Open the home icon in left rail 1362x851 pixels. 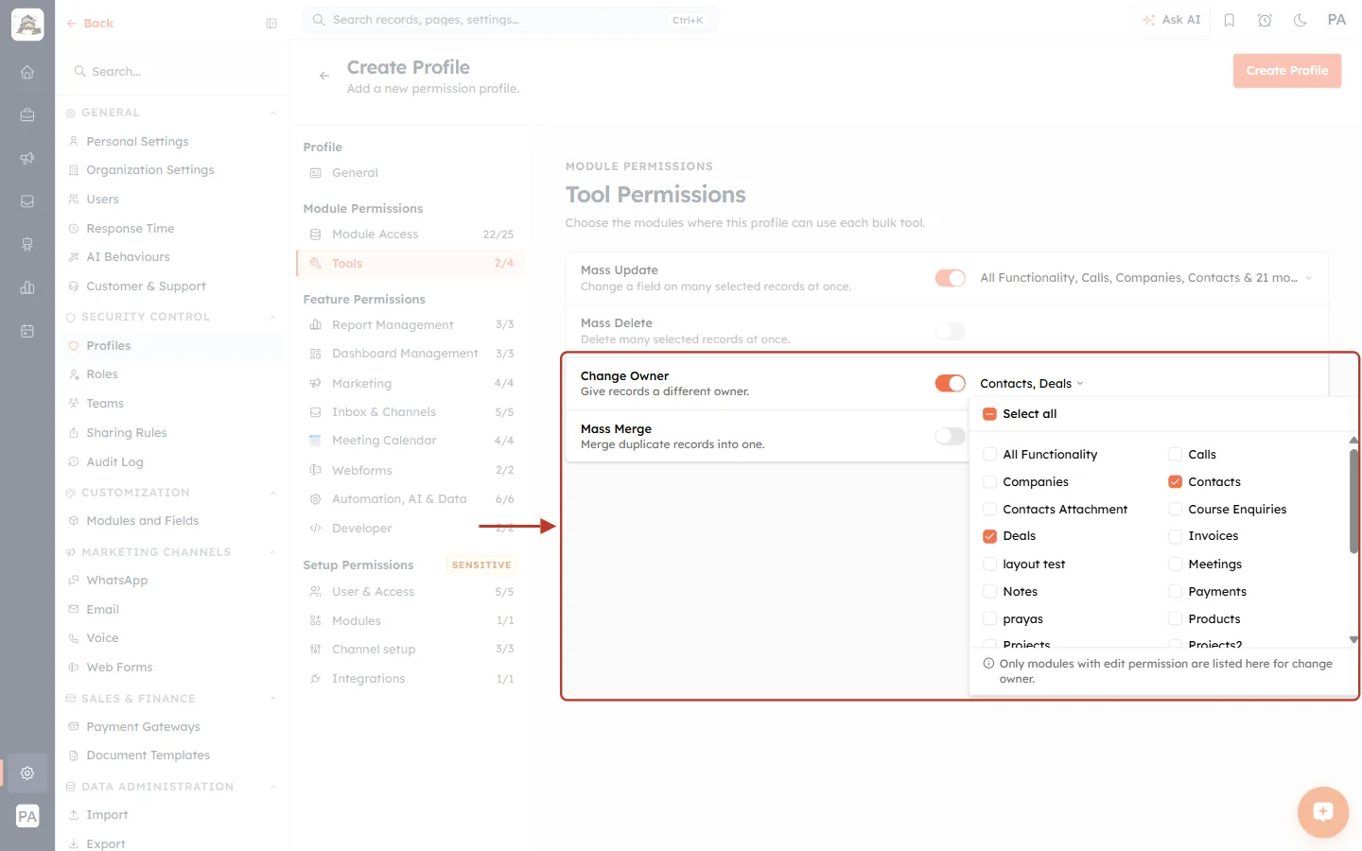tap(27, 72)
